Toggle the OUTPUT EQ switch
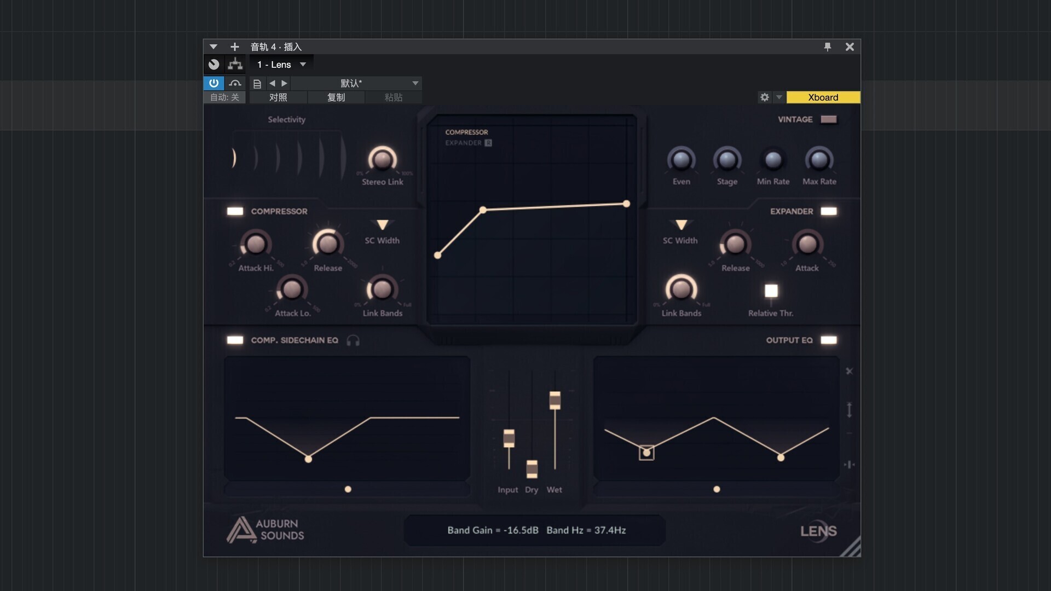Screen dimensions: 1051x591 (829, 340)
